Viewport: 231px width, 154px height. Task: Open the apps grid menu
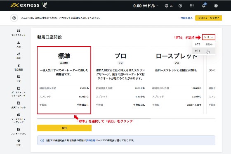point(192,6)
